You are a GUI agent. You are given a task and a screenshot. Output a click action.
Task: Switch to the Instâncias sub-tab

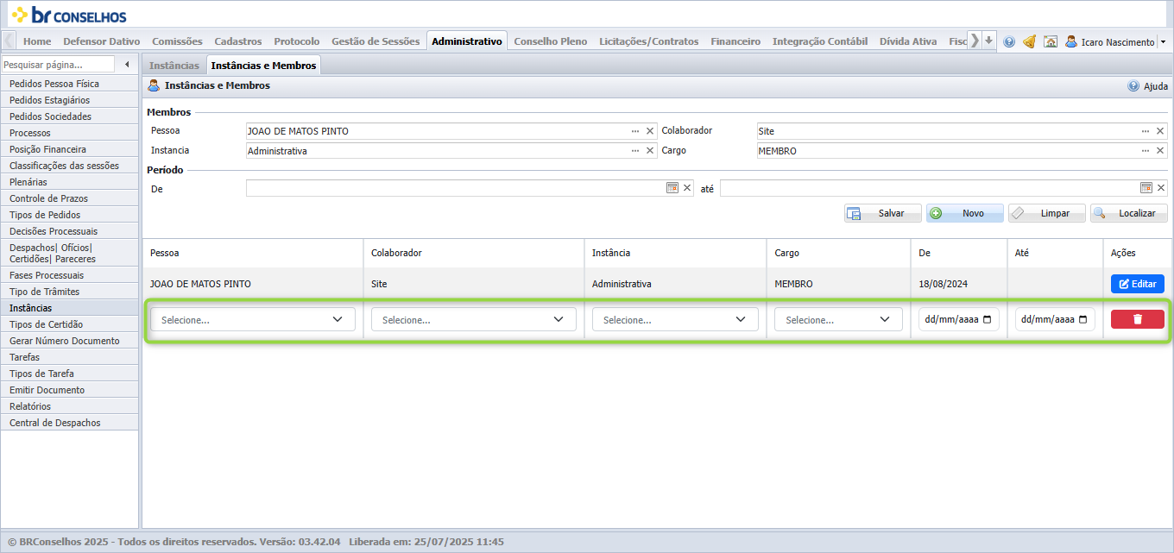[174, 66]
